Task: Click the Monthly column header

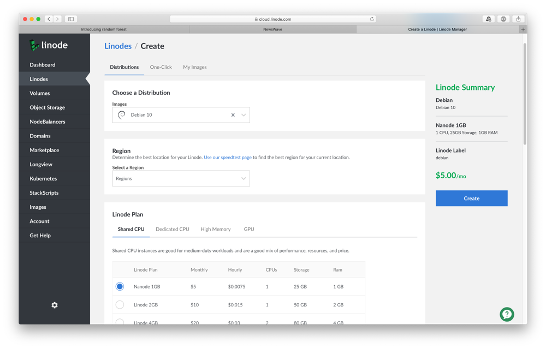Action: coord(199,270)
